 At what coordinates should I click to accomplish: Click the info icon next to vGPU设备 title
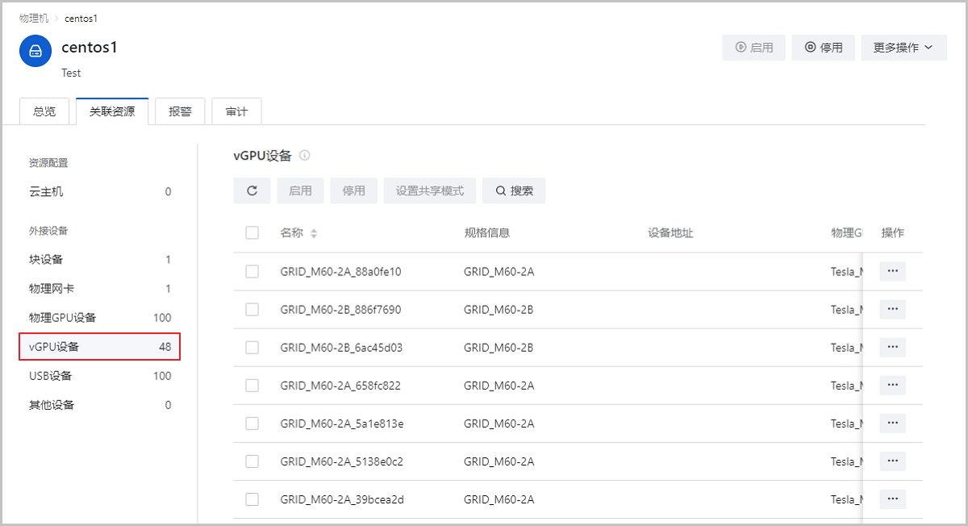tap(305, 155)
